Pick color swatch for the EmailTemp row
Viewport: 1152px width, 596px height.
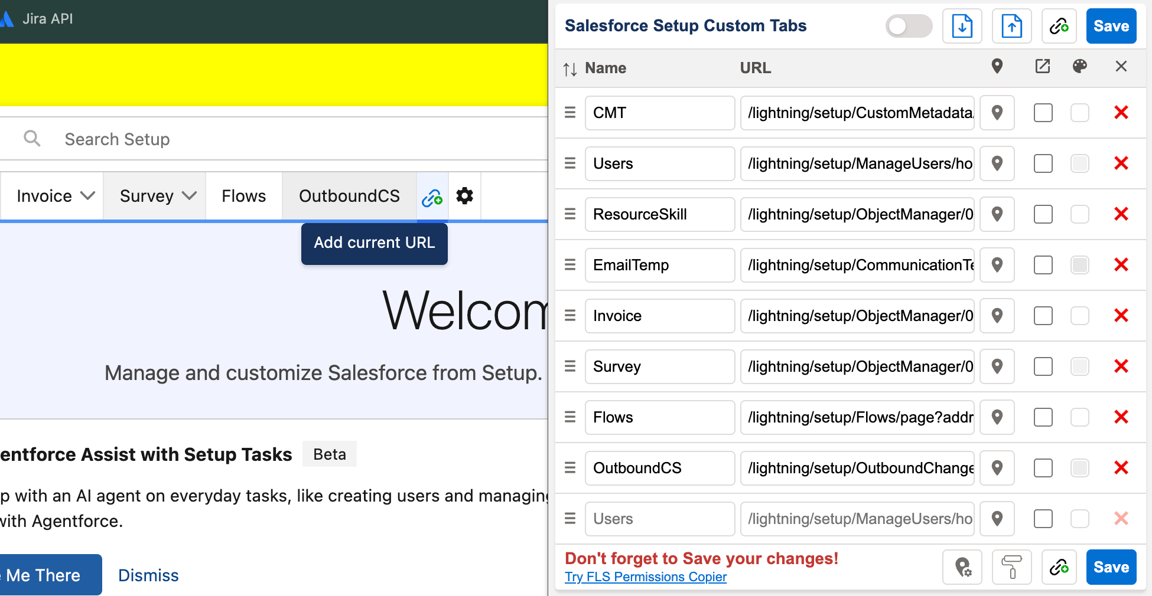[x=1080, y=265]
